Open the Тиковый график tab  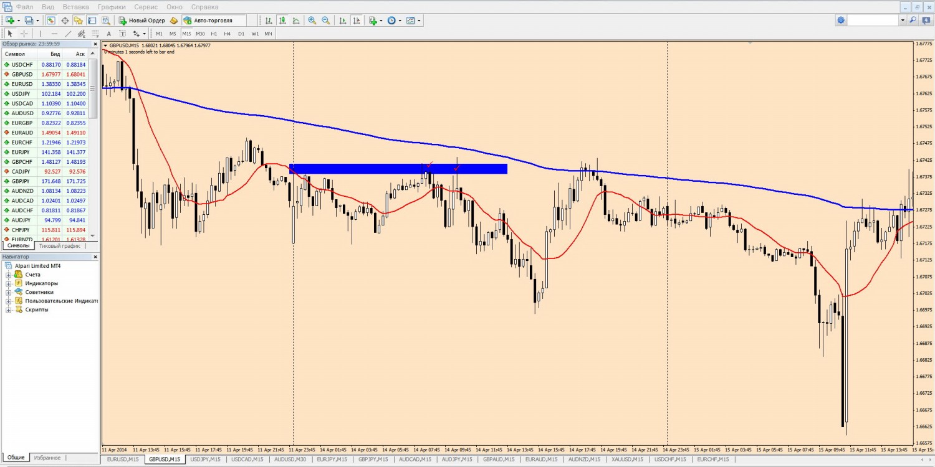click(x=59, y=246)
